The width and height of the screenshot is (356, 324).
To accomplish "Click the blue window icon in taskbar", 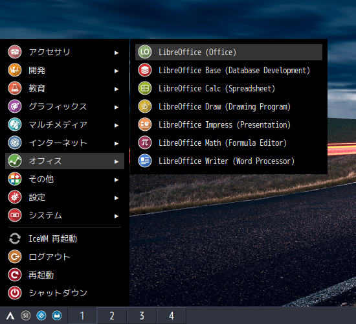I will (x=57, y=316).
